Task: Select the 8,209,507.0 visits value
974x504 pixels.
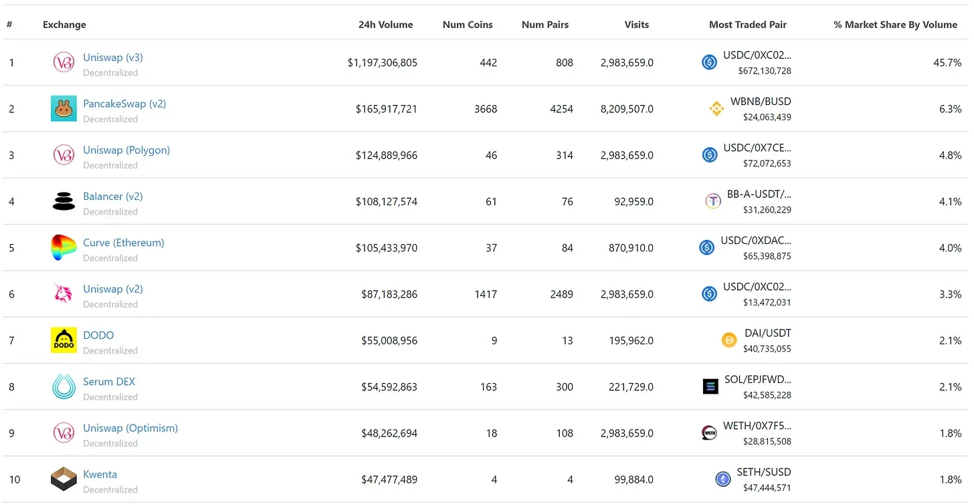Action: tap(627, 109)
